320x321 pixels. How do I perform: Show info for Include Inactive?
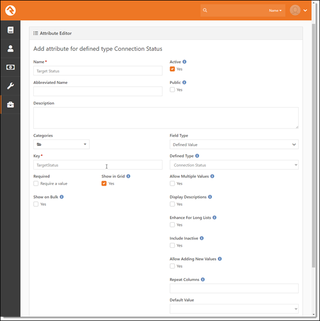click(202, 238)
